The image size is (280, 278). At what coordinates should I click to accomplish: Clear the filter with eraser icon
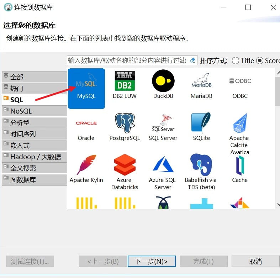tap(192, 61)
